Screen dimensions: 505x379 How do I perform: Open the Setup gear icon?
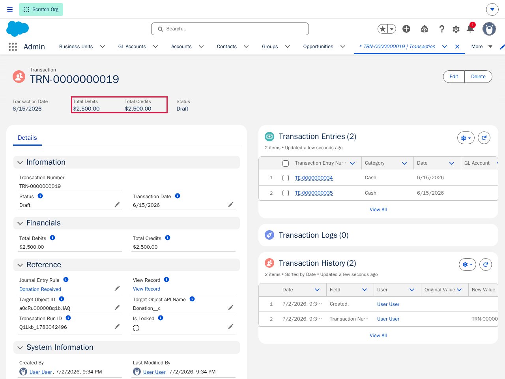pyautogui.click(x=456, y=29)
